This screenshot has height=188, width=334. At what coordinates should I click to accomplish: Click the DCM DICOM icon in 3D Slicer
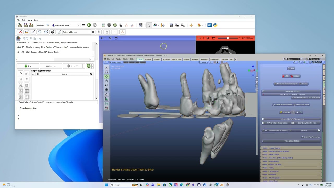coord(26,25)
